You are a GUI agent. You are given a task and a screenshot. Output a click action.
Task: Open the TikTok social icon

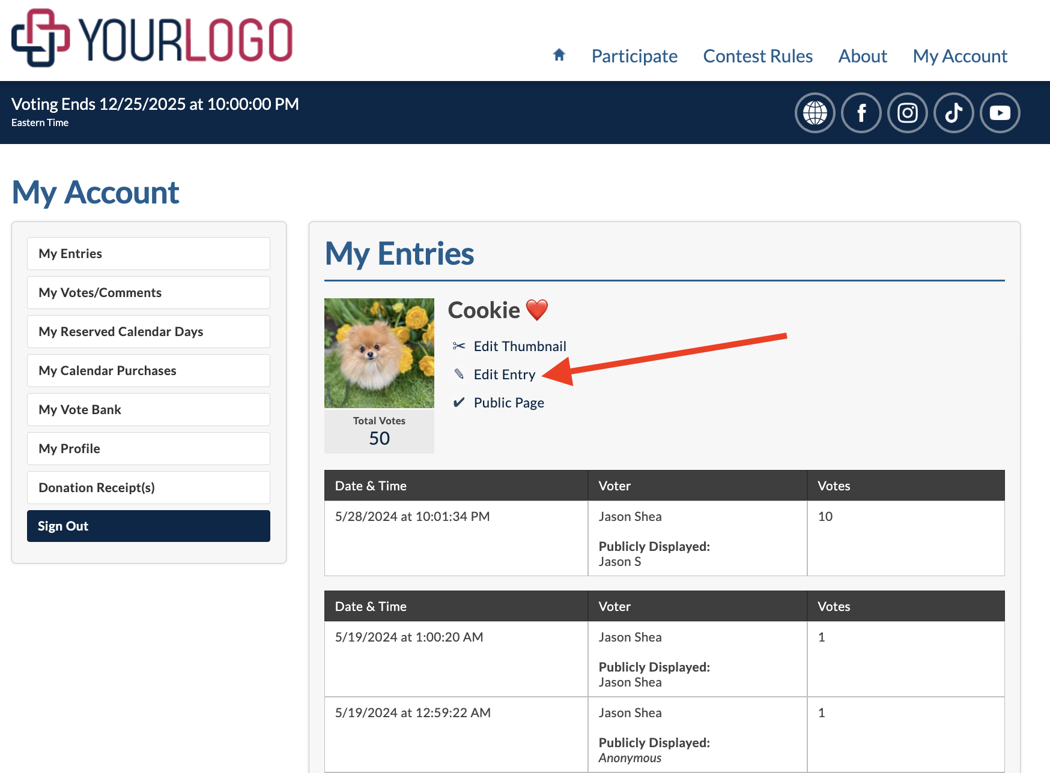(953, 113)
